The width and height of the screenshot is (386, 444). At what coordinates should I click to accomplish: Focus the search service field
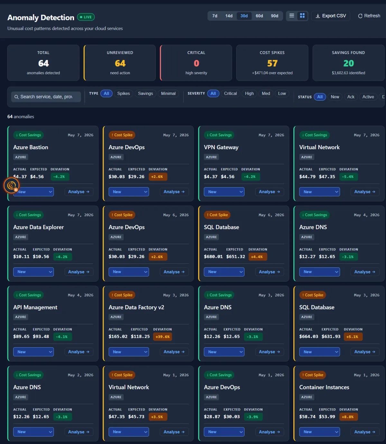point(46,97)
